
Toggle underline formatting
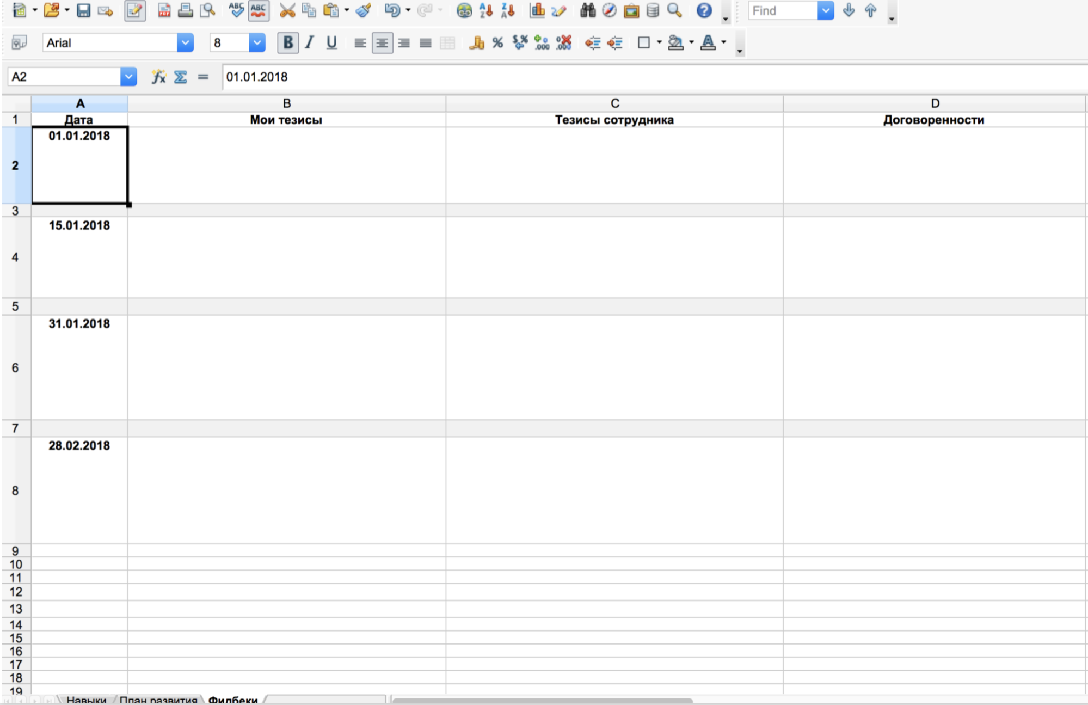(x=331, y=42)
